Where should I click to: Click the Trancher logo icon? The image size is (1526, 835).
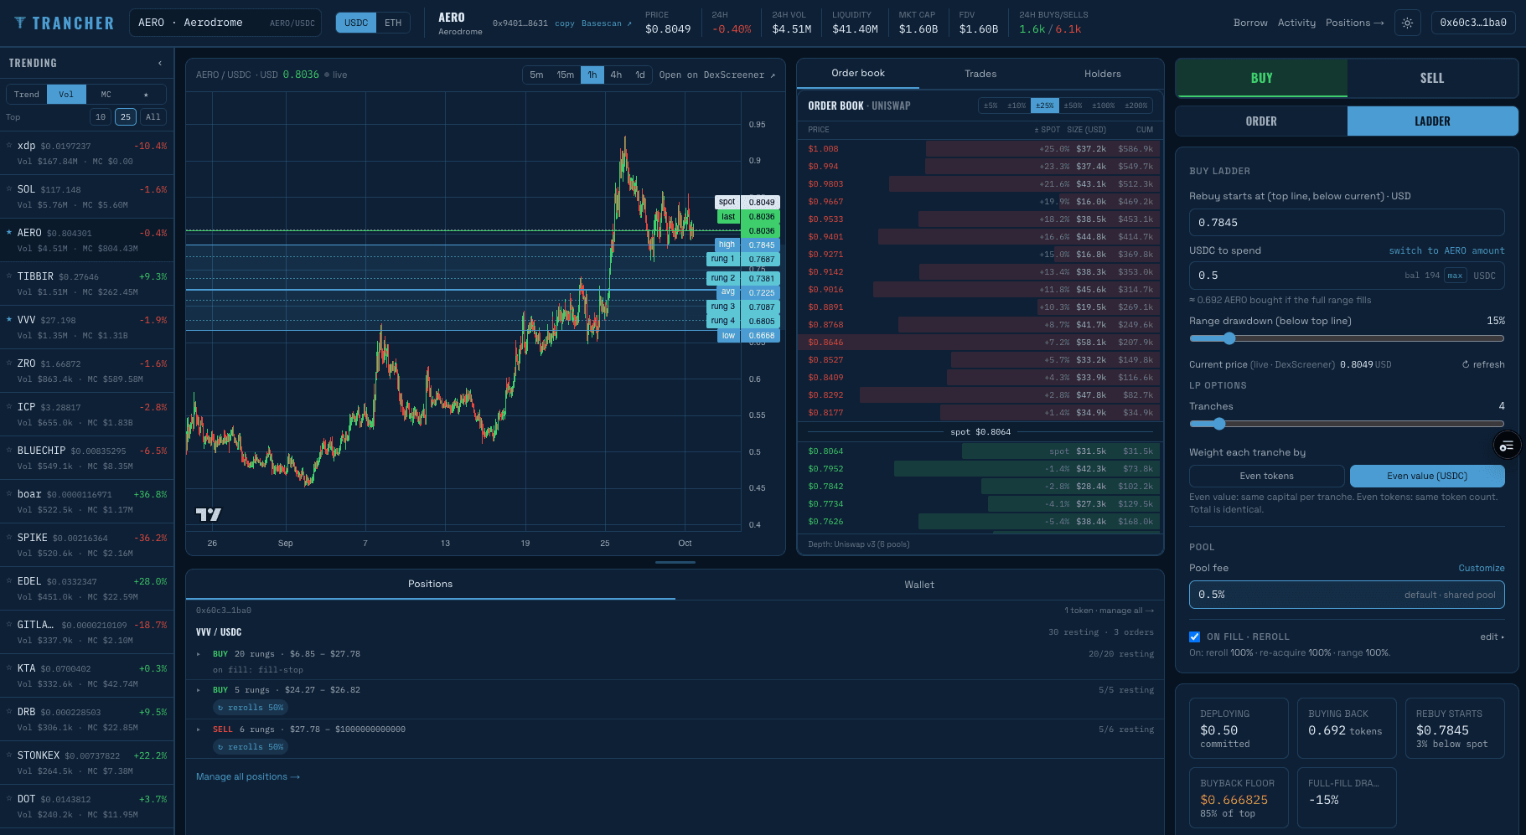click(20, 23)
